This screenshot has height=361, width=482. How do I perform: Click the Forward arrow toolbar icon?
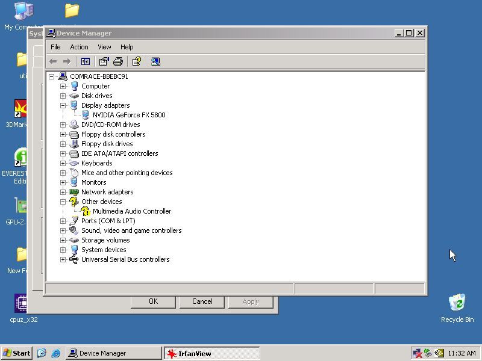pos(67,62)
